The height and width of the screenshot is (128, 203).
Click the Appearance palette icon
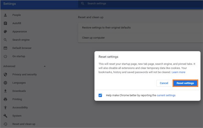coord(5,32)
